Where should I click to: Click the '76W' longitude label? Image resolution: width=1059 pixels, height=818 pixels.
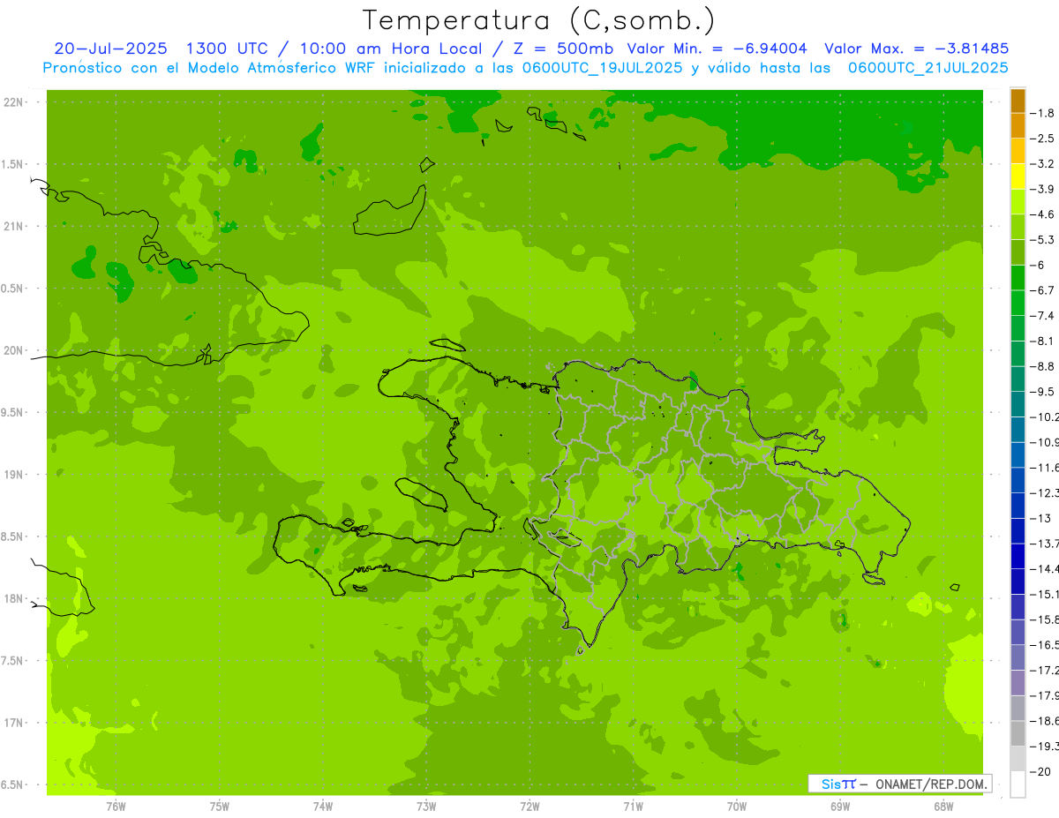coord(116,807)
